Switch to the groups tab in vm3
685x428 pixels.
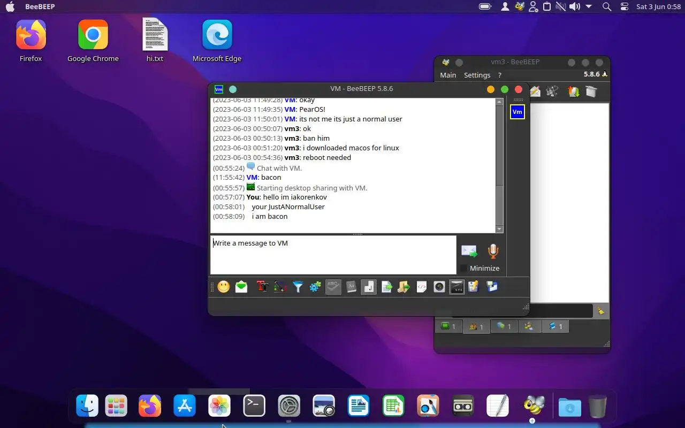(x=529, y=326)
